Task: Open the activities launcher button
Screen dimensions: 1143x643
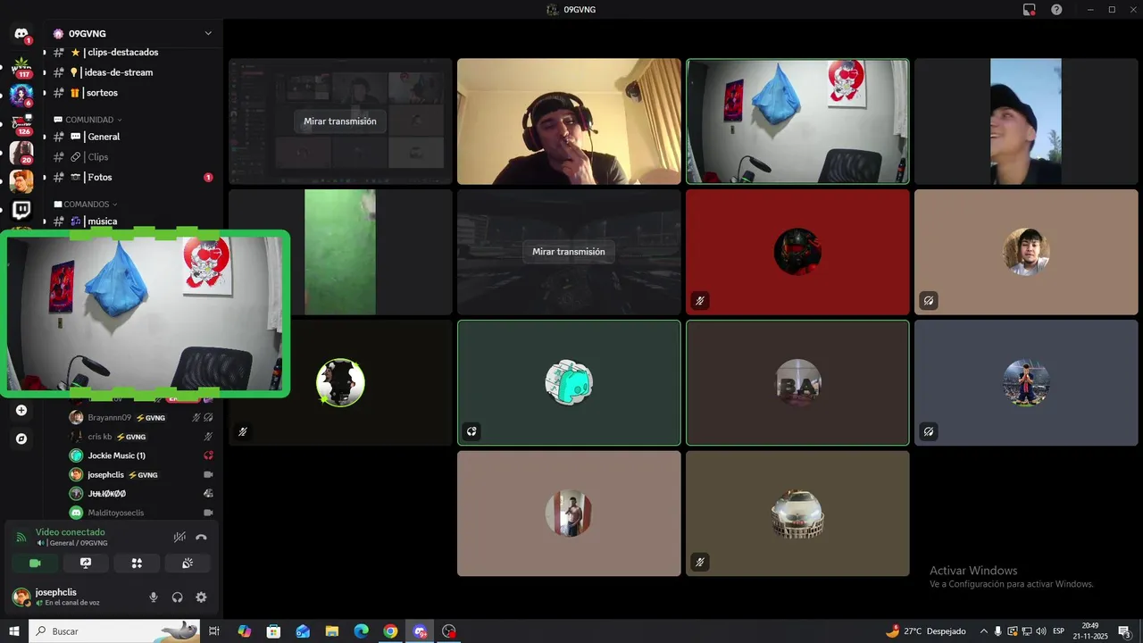Action: (x=137, y=564)
